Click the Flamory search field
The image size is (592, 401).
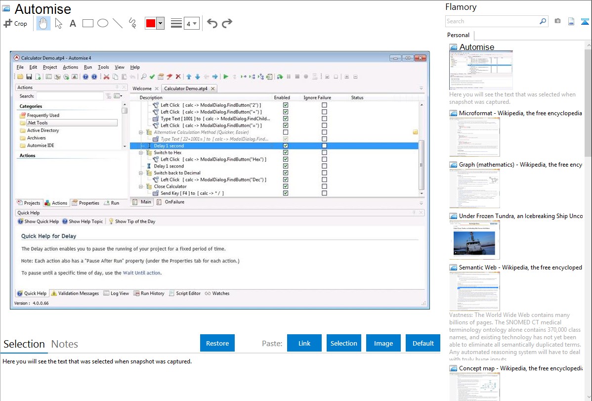click(492, 21)
